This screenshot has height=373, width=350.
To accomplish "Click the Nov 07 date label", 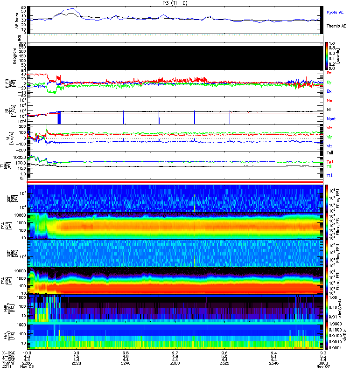I will [323, 366].
